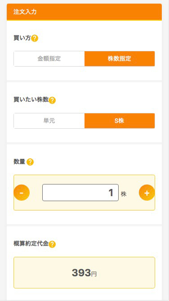Screen dimensions: 169x301
Task: Choose S株 share unit option
Action: [x=120, y=121]
